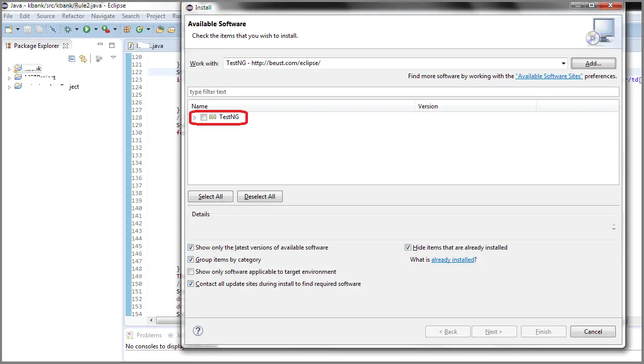This screenshot has width=644, height=364.
Task: Open the New Java Class dropdown arrow
Action: pyautogui.click(x=148, y=30)
